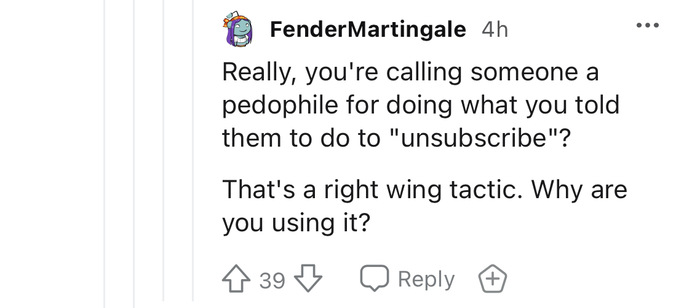Open the three-dot overflow menu for this comment
The width and height of the screenshot is (692, 308).
tap(648, 26)
